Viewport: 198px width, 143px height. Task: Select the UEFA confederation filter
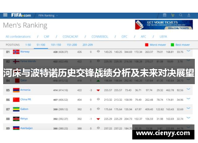point(163,37)
